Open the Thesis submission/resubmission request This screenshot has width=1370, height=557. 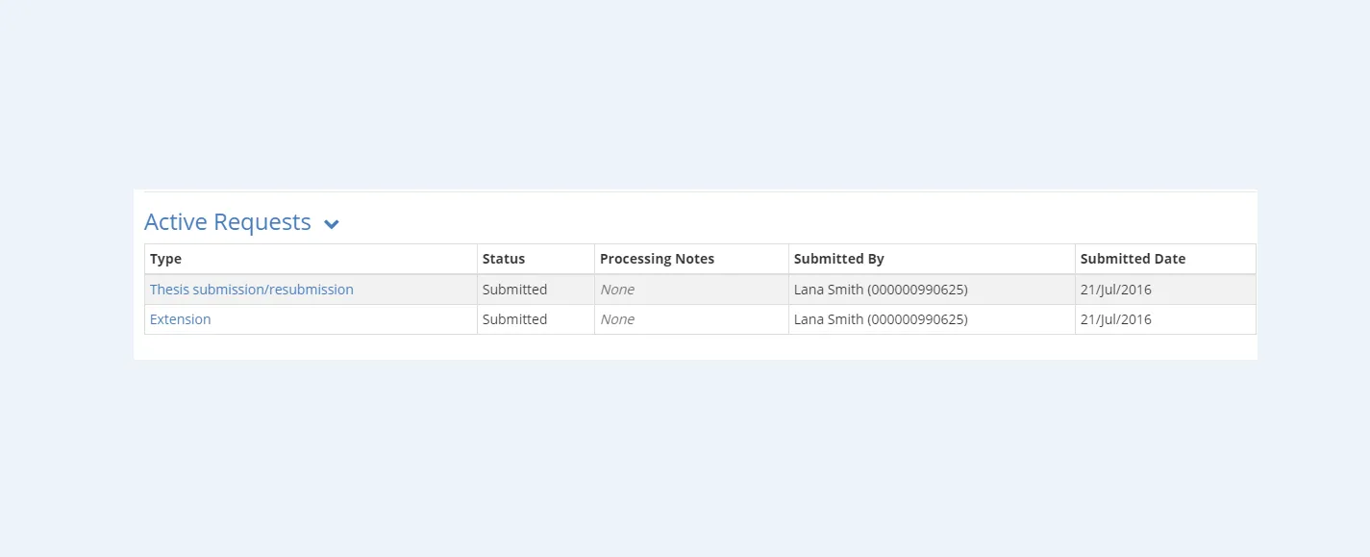(x=252, y=290)
